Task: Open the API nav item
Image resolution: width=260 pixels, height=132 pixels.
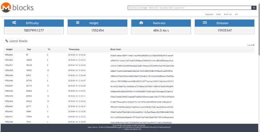Action: point(236,14)
